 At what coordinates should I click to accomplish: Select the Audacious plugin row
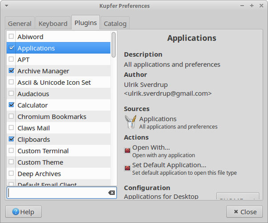coord(58,94)
